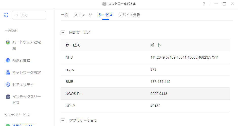Click the network settings router icon

pos(8,72)
